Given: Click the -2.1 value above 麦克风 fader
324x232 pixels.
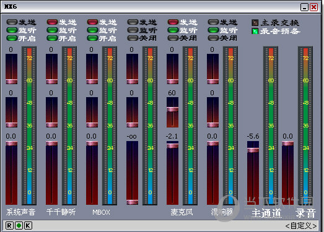Looking at the screenshot, I should coord(172,136).
